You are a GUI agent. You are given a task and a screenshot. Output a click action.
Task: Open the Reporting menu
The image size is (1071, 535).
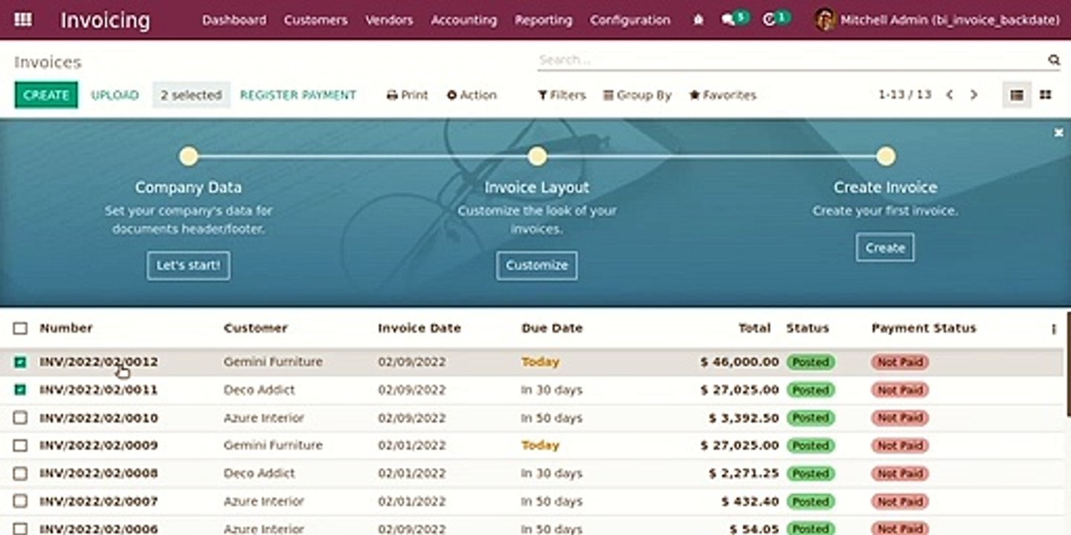click(x=544, y=20)
